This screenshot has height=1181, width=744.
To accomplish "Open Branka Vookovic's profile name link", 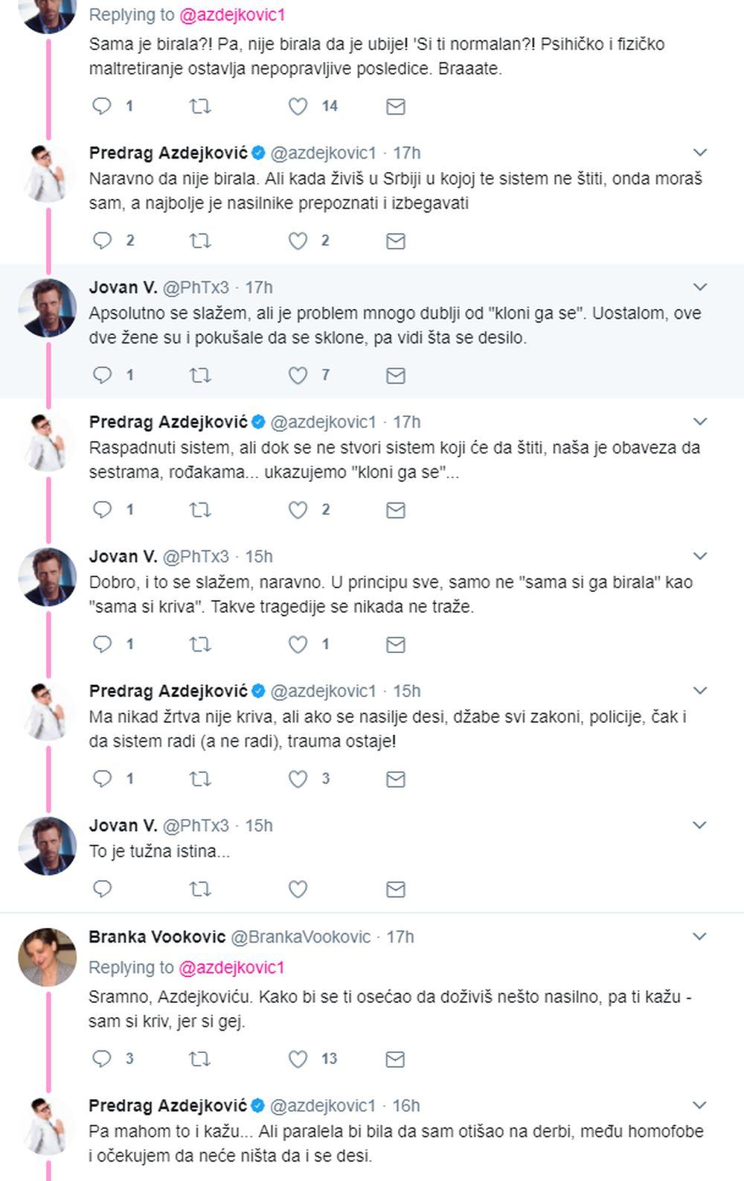I will pyautogui.click(x=157, y=937).
